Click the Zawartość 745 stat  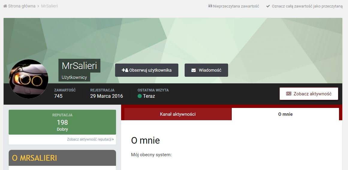pos(65,94)
